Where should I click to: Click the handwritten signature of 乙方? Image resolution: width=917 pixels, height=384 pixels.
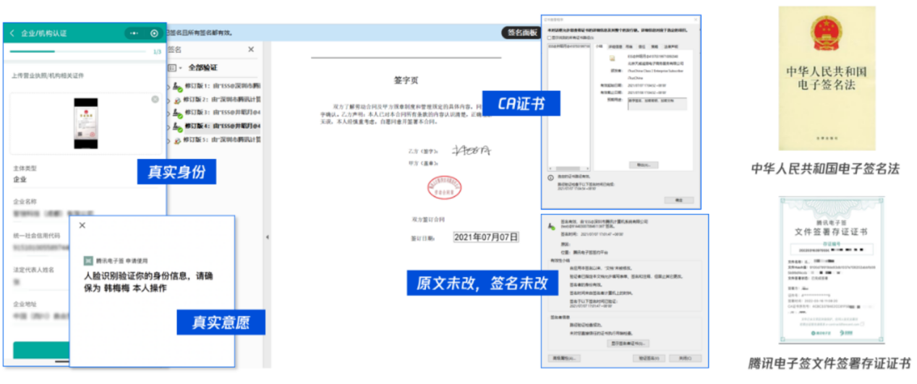pos(472,150)
